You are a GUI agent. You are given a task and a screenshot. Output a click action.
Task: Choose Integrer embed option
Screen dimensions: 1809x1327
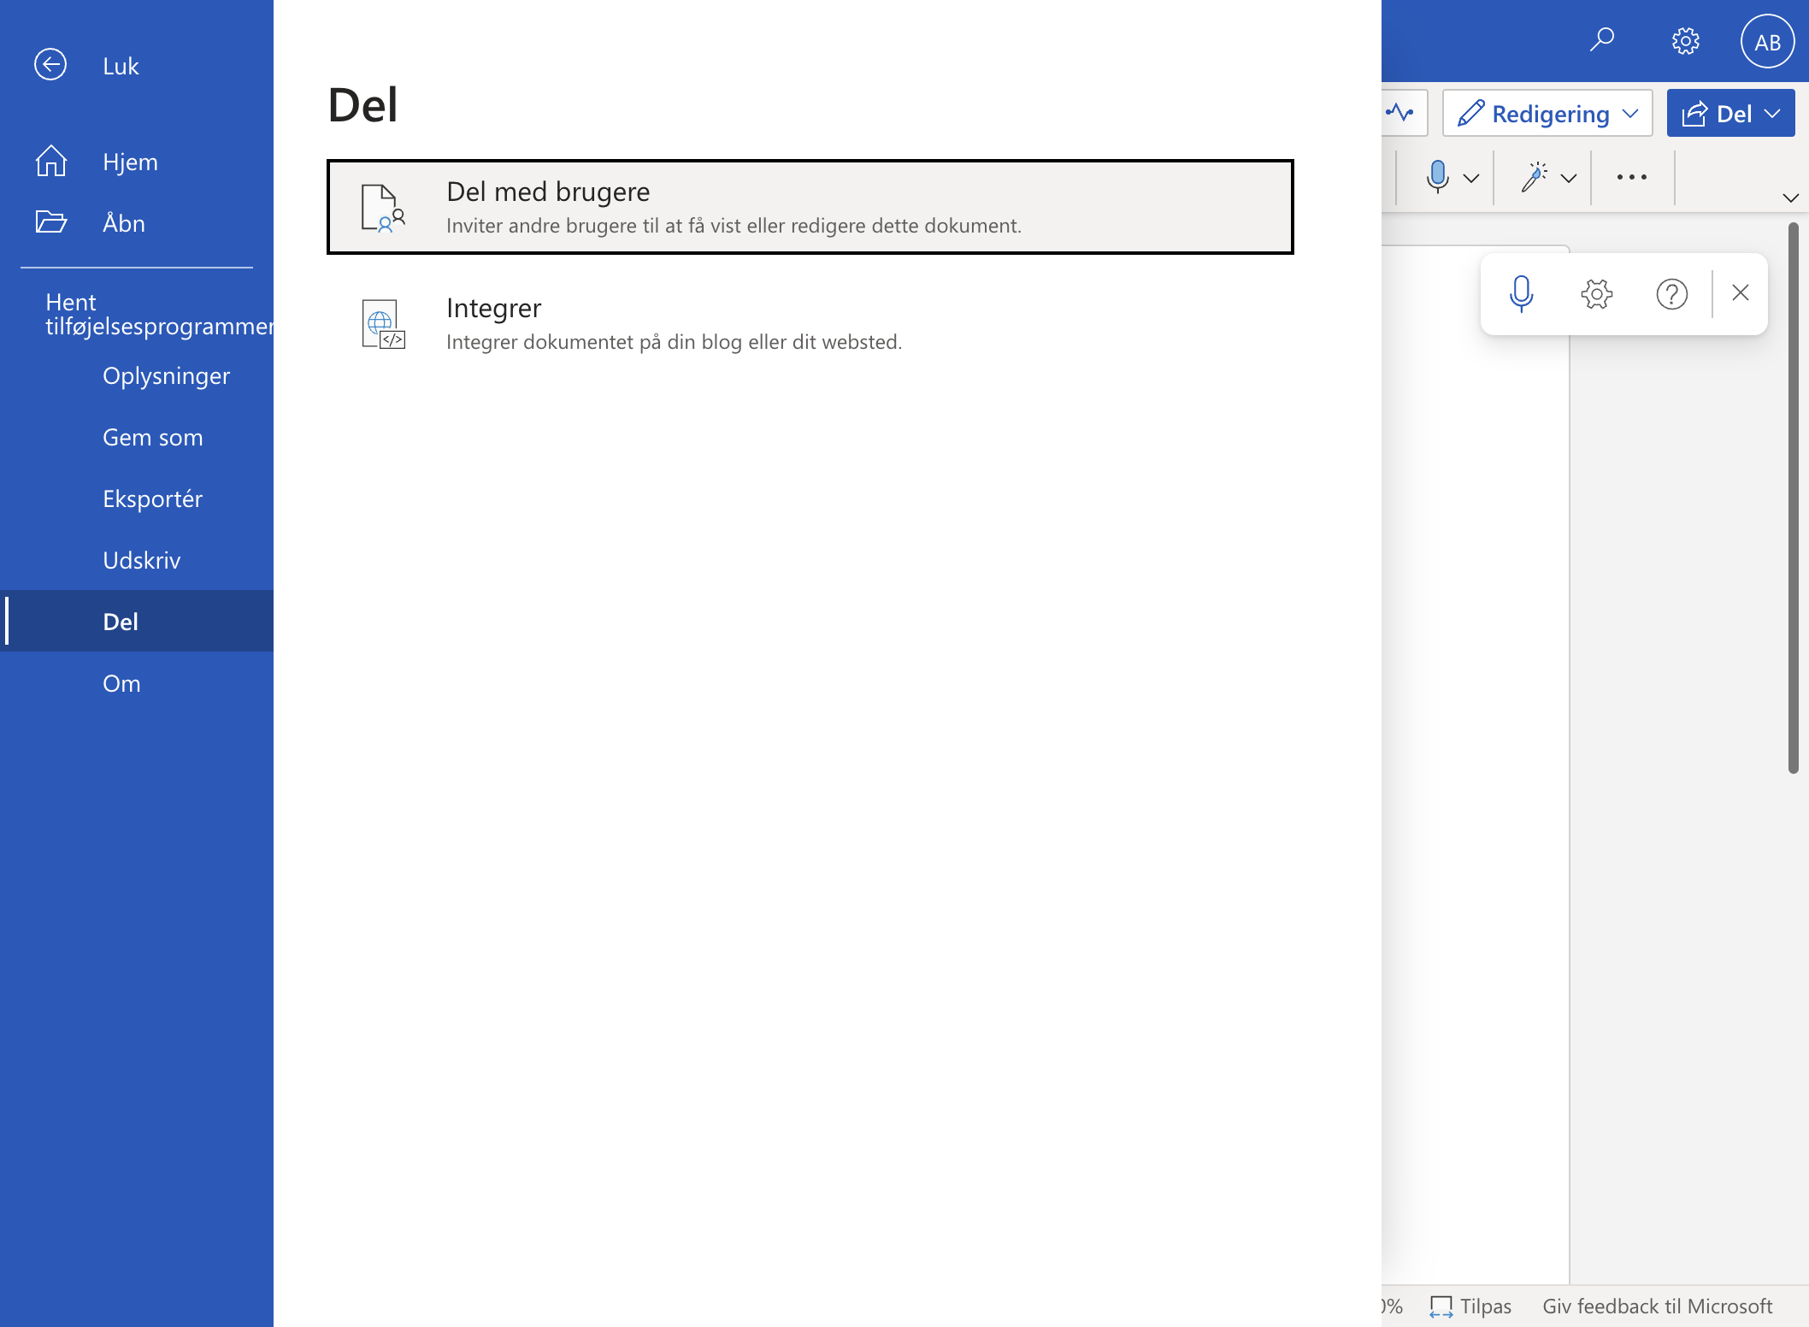point(810,323)
